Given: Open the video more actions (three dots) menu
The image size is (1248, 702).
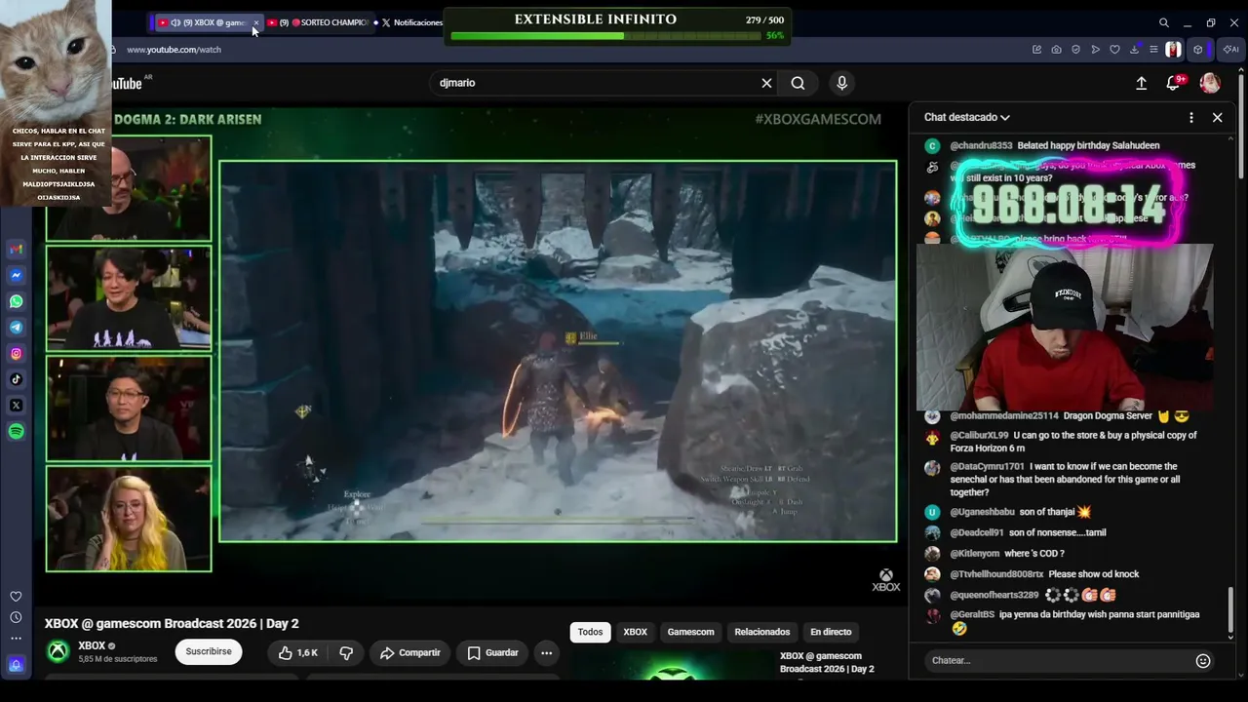Looking at the screenshot, I should click(x=546, y=652).
